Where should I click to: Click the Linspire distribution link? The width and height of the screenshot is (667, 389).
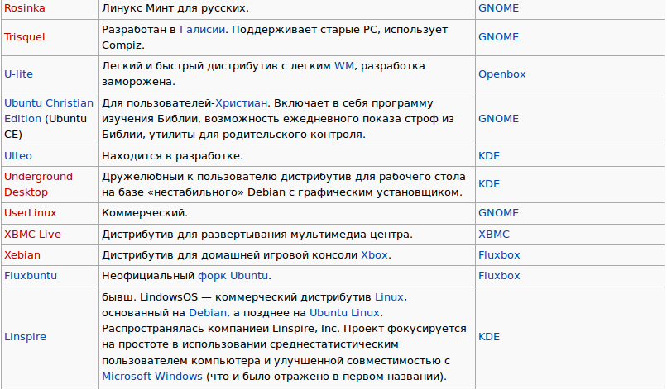25,337
